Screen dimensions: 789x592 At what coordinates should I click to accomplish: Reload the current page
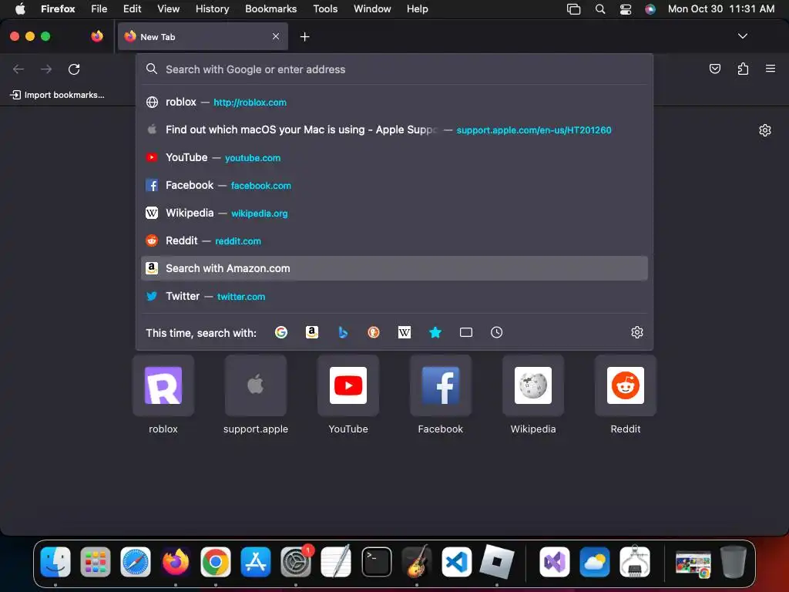coord(74,69)
